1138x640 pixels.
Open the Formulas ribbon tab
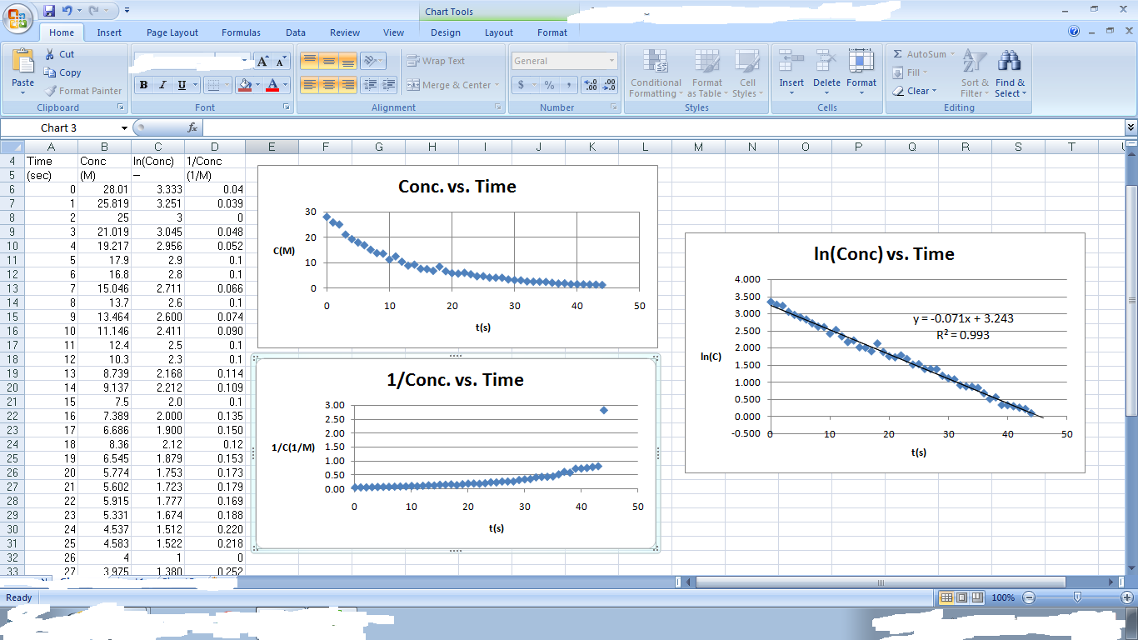click(x=241, y=32)
